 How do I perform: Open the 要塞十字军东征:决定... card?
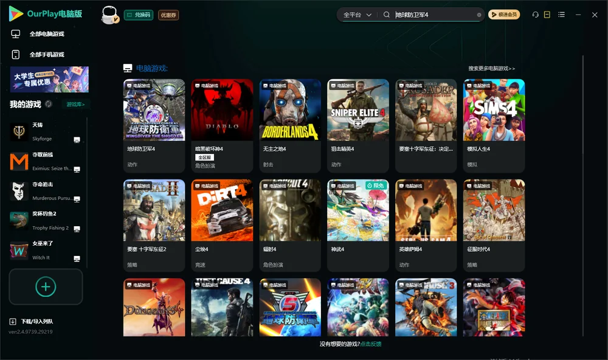pos(426,126)
